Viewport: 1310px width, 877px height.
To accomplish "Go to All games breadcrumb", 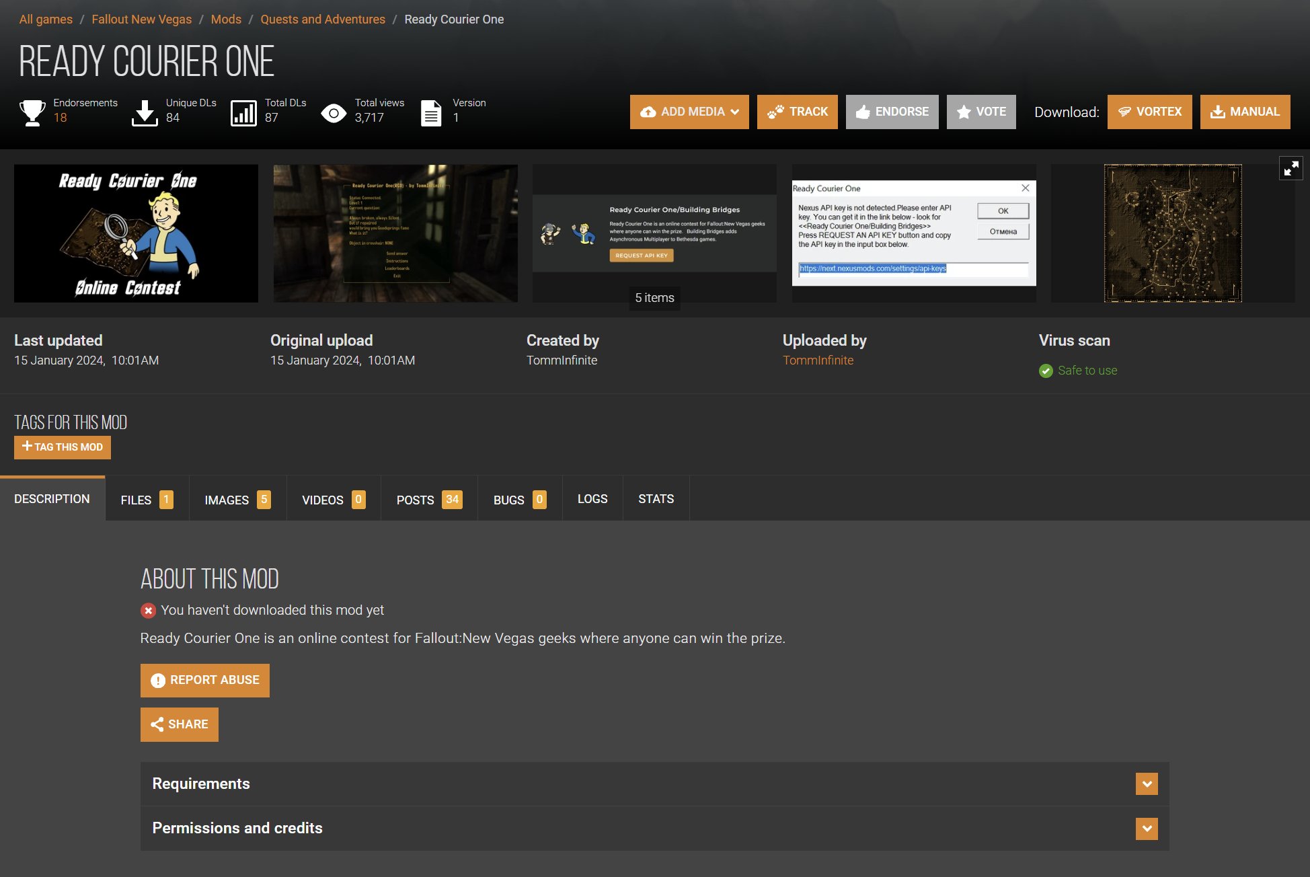I will coord(46,20).
